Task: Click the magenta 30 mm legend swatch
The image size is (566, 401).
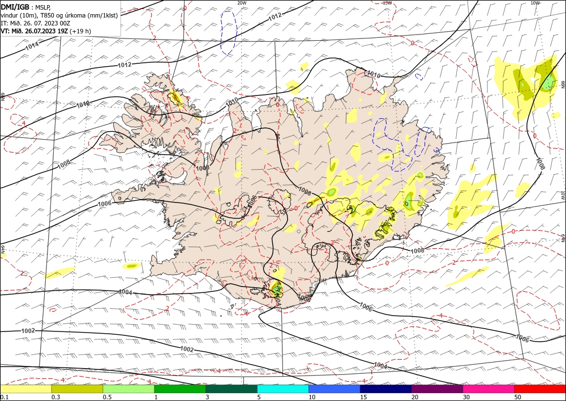Action: (x=489, y=389)
